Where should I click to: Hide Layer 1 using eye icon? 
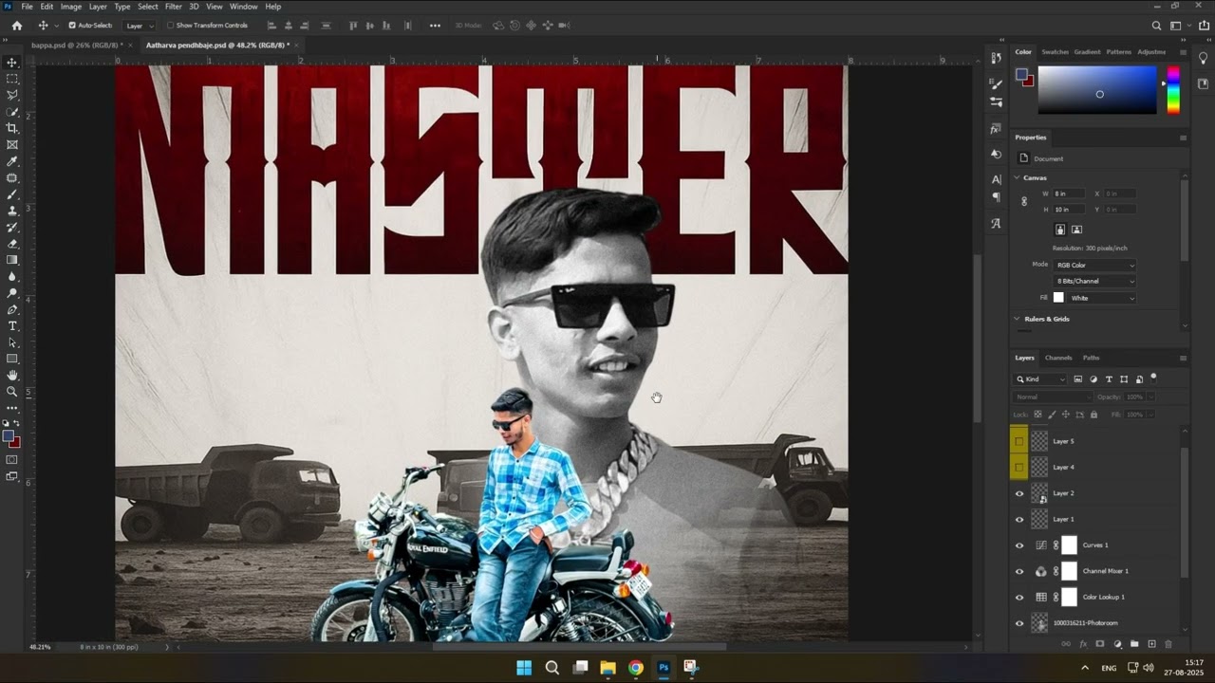coord(1019,519)
